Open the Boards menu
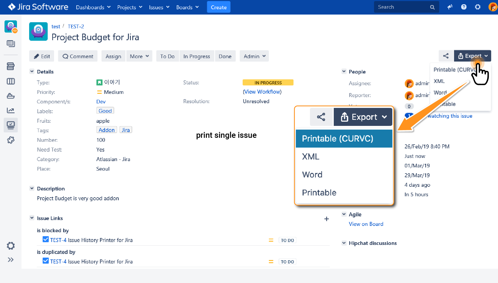The image size is (498, 283). coord(187,7)
